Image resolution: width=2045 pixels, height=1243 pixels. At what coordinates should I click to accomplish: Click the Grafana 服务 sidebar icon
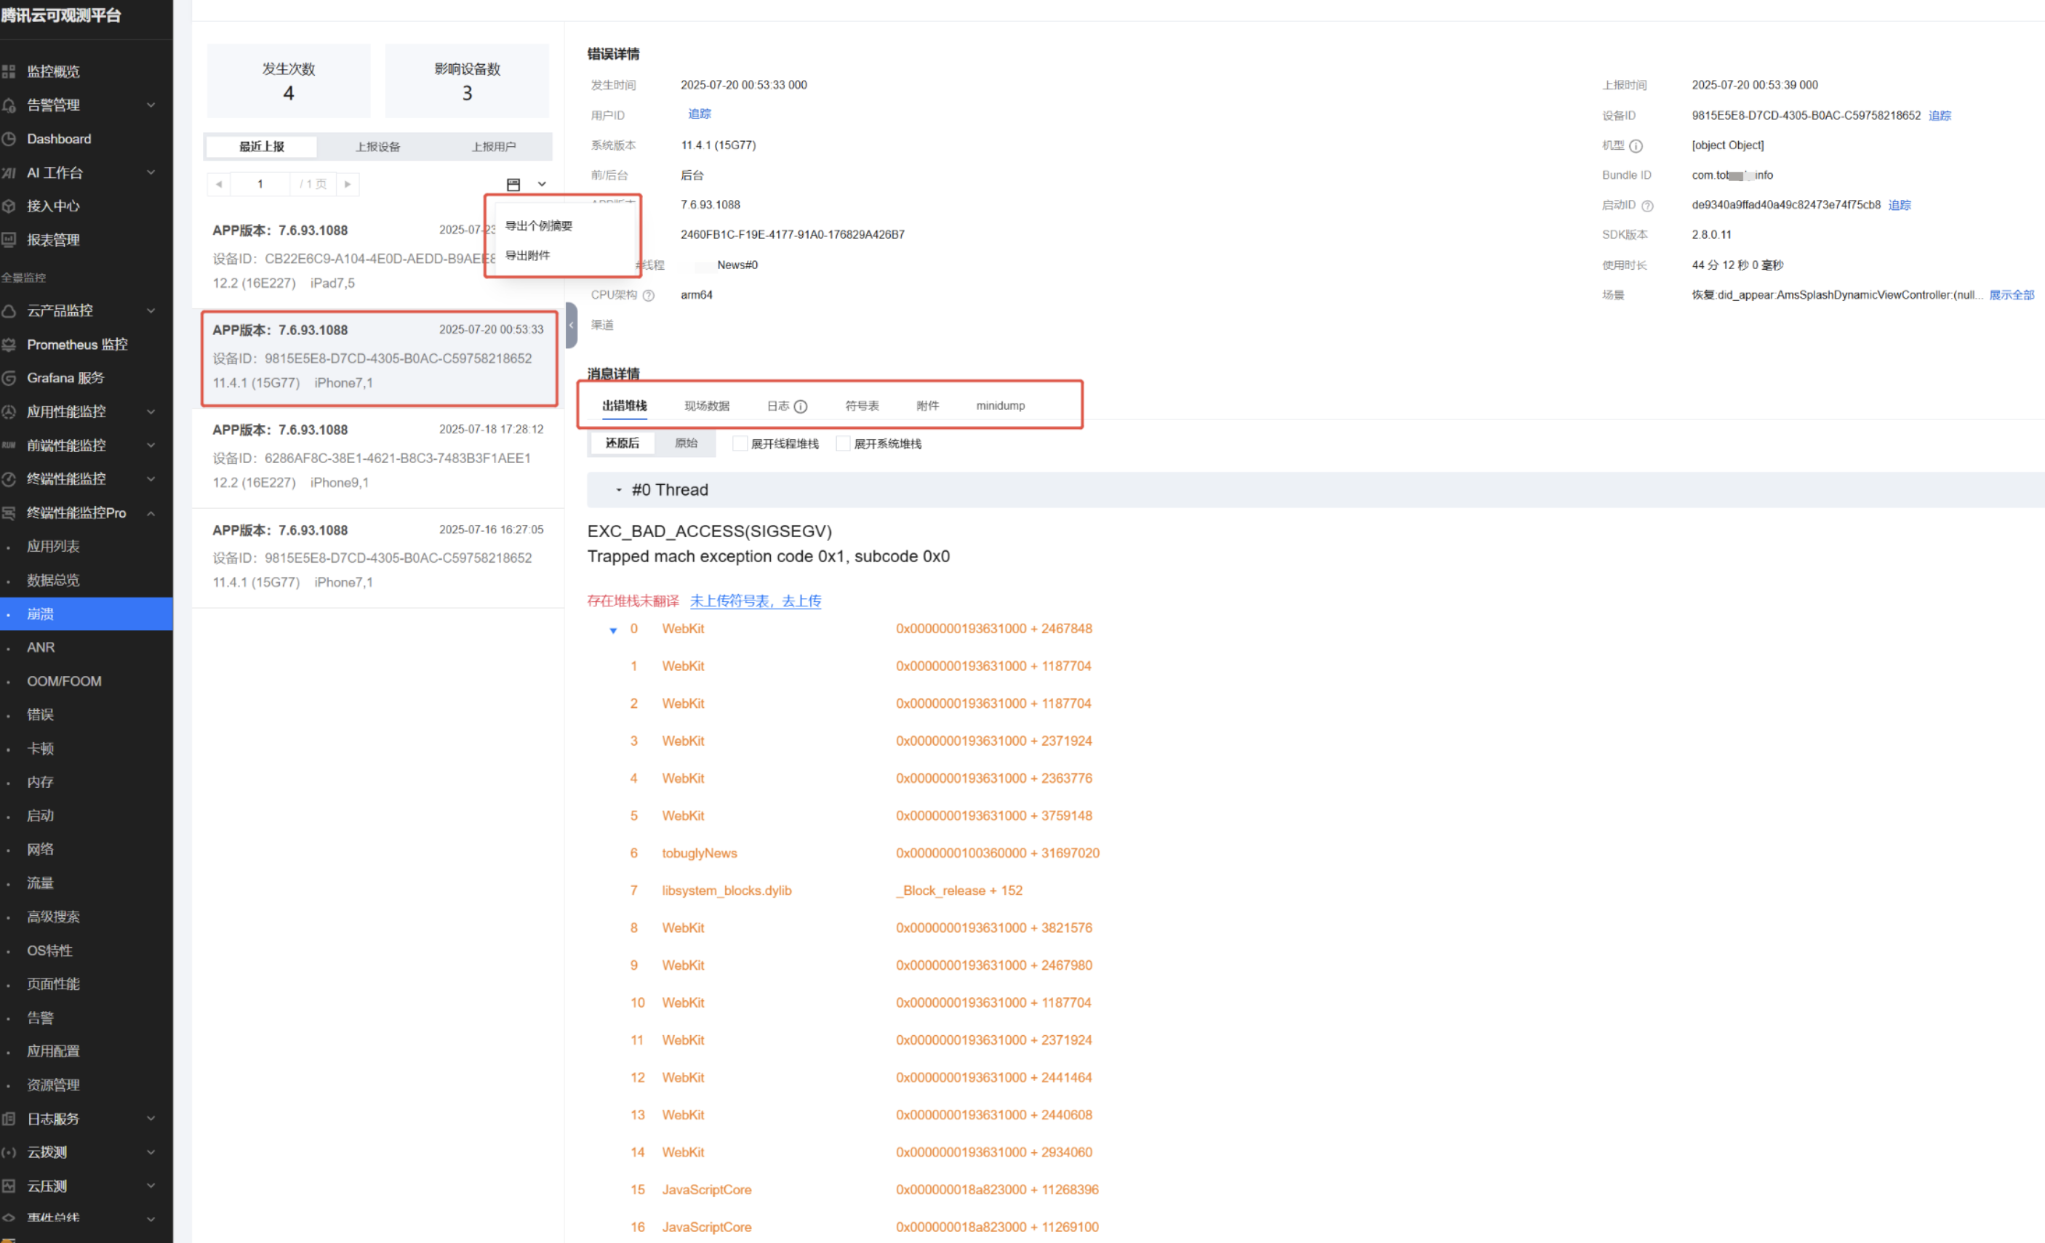click(x=9, y=379)
